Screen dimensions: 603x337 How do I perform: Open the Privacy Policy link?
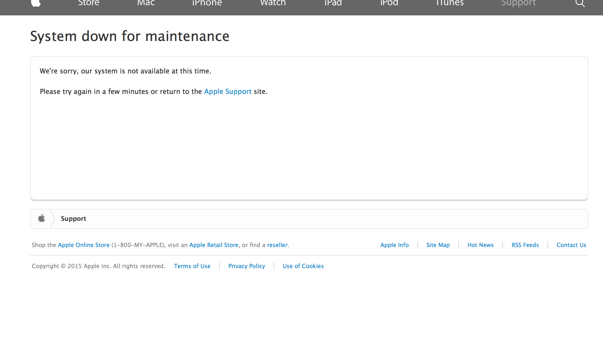[247, 266]
